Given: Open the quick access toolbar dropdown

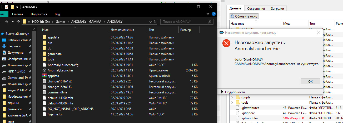Looking at the screenshot, I should click(x=17, y=7).
